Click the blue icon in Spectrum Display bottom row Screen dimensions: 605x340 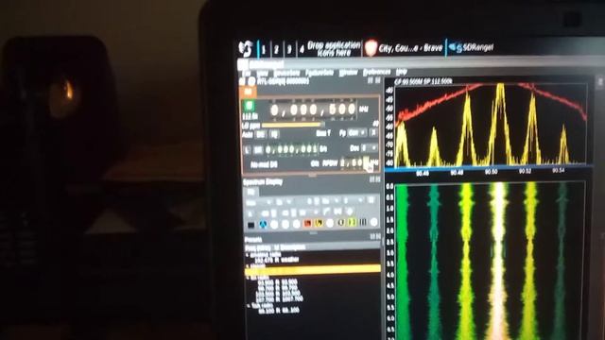click(x=263, y=224)
